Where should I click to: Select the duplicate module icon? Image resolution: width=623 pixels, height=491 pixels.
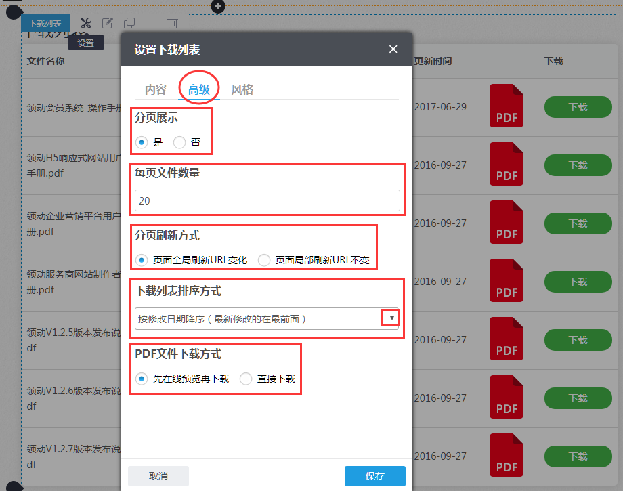pyautogui.click(x=129, y=22)
